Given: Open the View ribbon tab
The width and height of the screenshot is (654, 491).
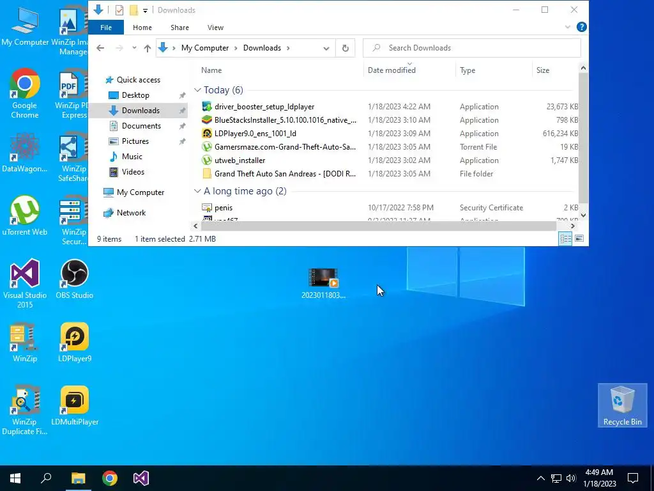Looking at the screenshot, I should tap(216, 27).
